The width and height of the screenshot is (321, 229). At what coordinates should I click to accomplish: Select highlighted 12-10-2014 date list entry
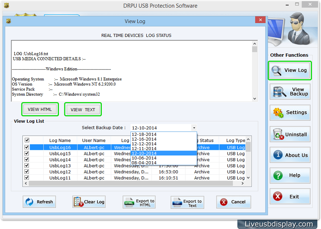coord(164,153)
